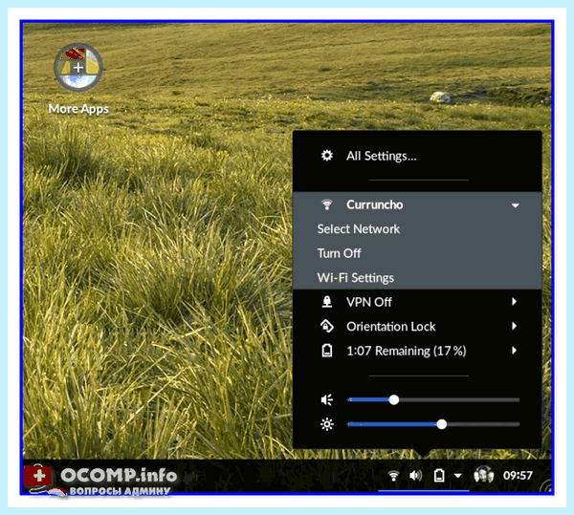
Task: Click the VPN lock icon
Action: coord(327,302)
